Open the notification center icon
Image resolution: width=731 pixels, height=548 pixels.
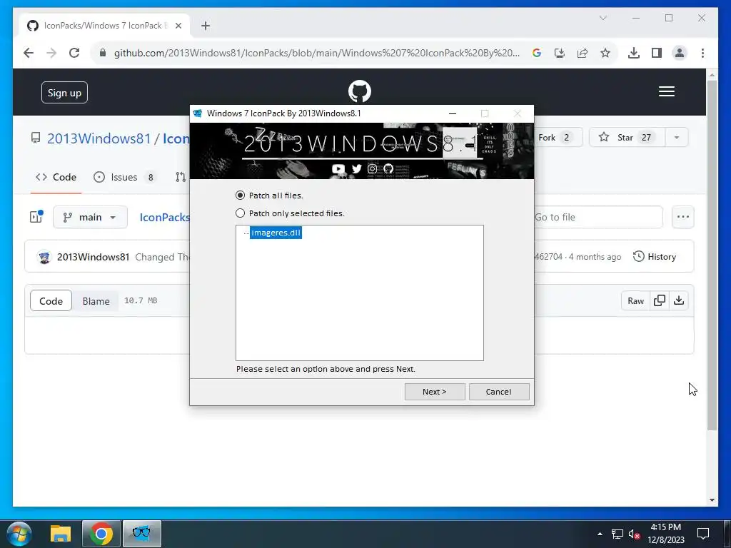point(703,534)
